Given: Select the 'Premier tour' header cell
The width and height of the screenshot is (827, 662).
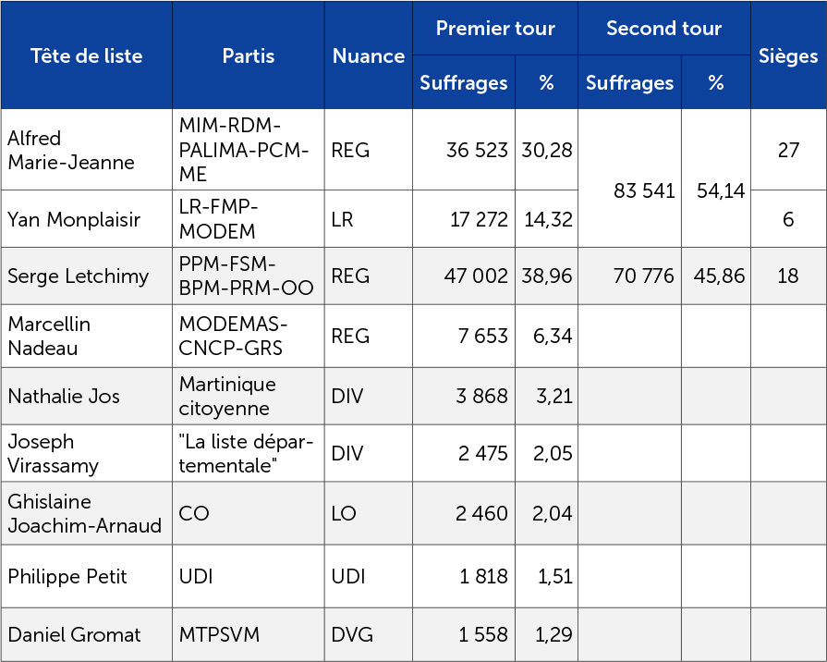Looking at the screenshot, I should (494, 29).
